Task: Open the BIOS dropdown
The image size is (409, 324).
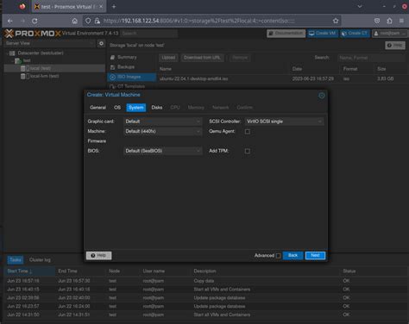Action: pos(163,151)
